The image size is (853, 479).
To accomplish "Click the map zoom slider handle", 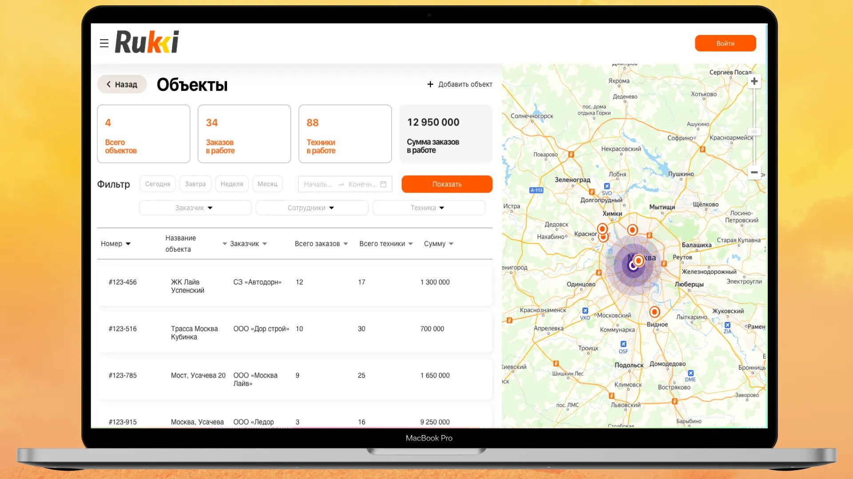I will 754,132.
